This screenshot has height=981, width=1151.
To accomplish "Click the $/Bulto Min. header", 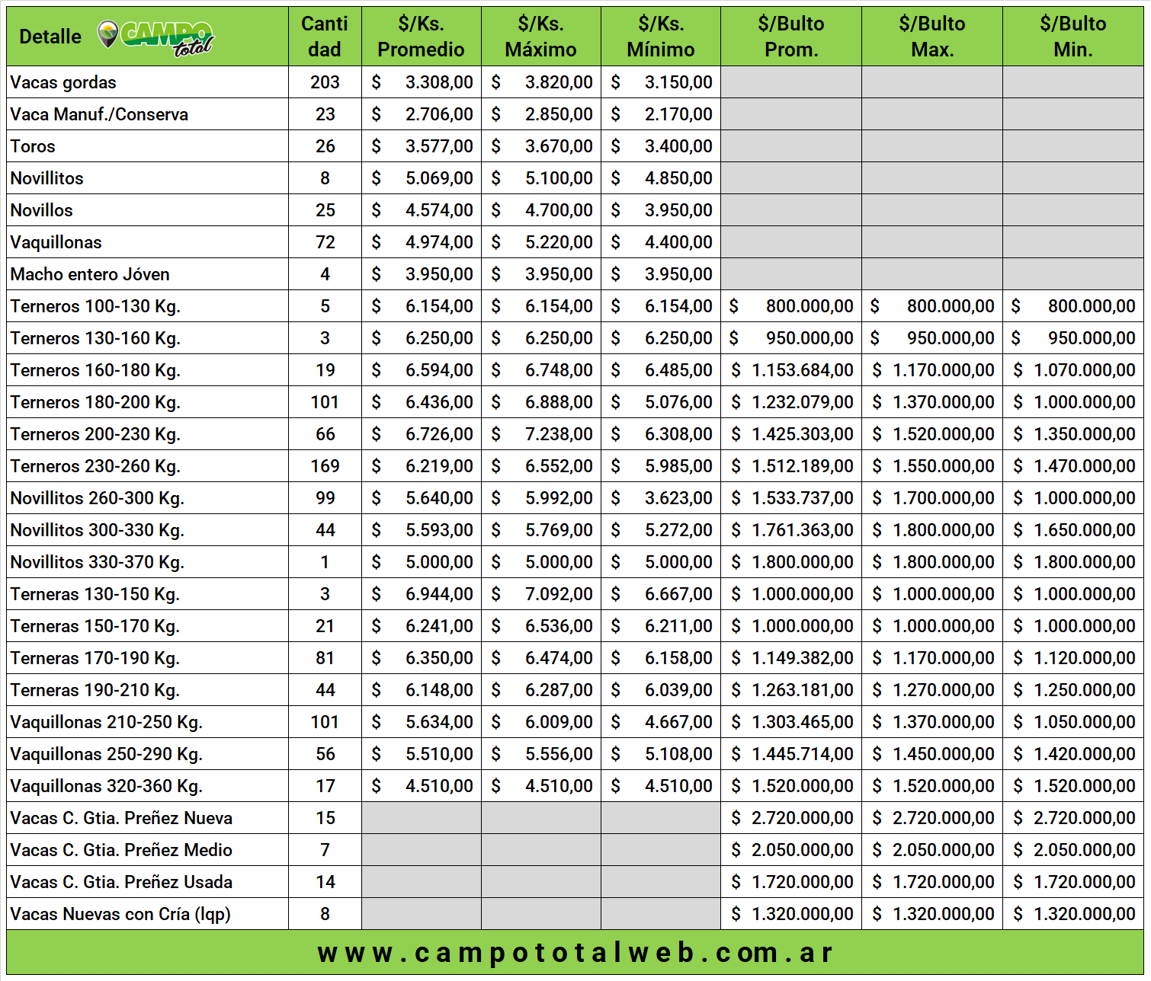I will pyautogui.click(x=1073, y=37).
